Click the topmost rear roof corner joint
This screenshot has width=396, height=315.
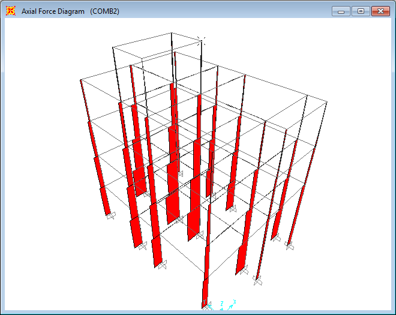click(x=172, y=32)
